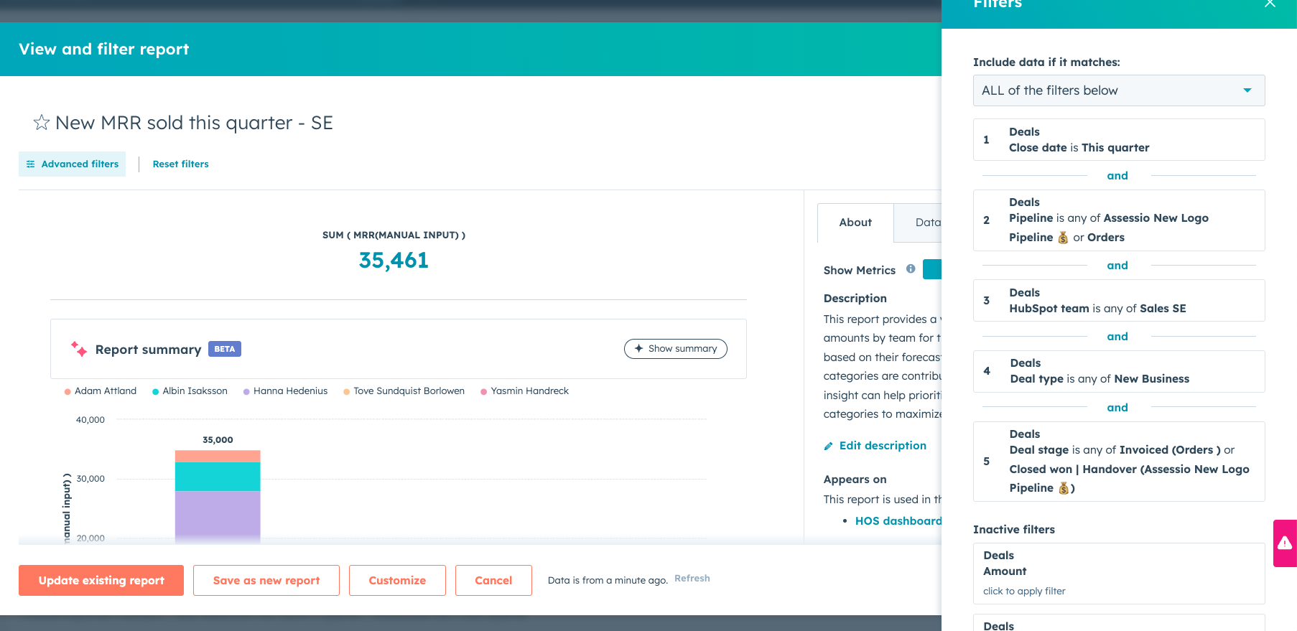Viewport: 1297px width, 631px height.
Task: Click the pencil icon next to Edit description
Action: pyautogui.click(x=828, y=446)
